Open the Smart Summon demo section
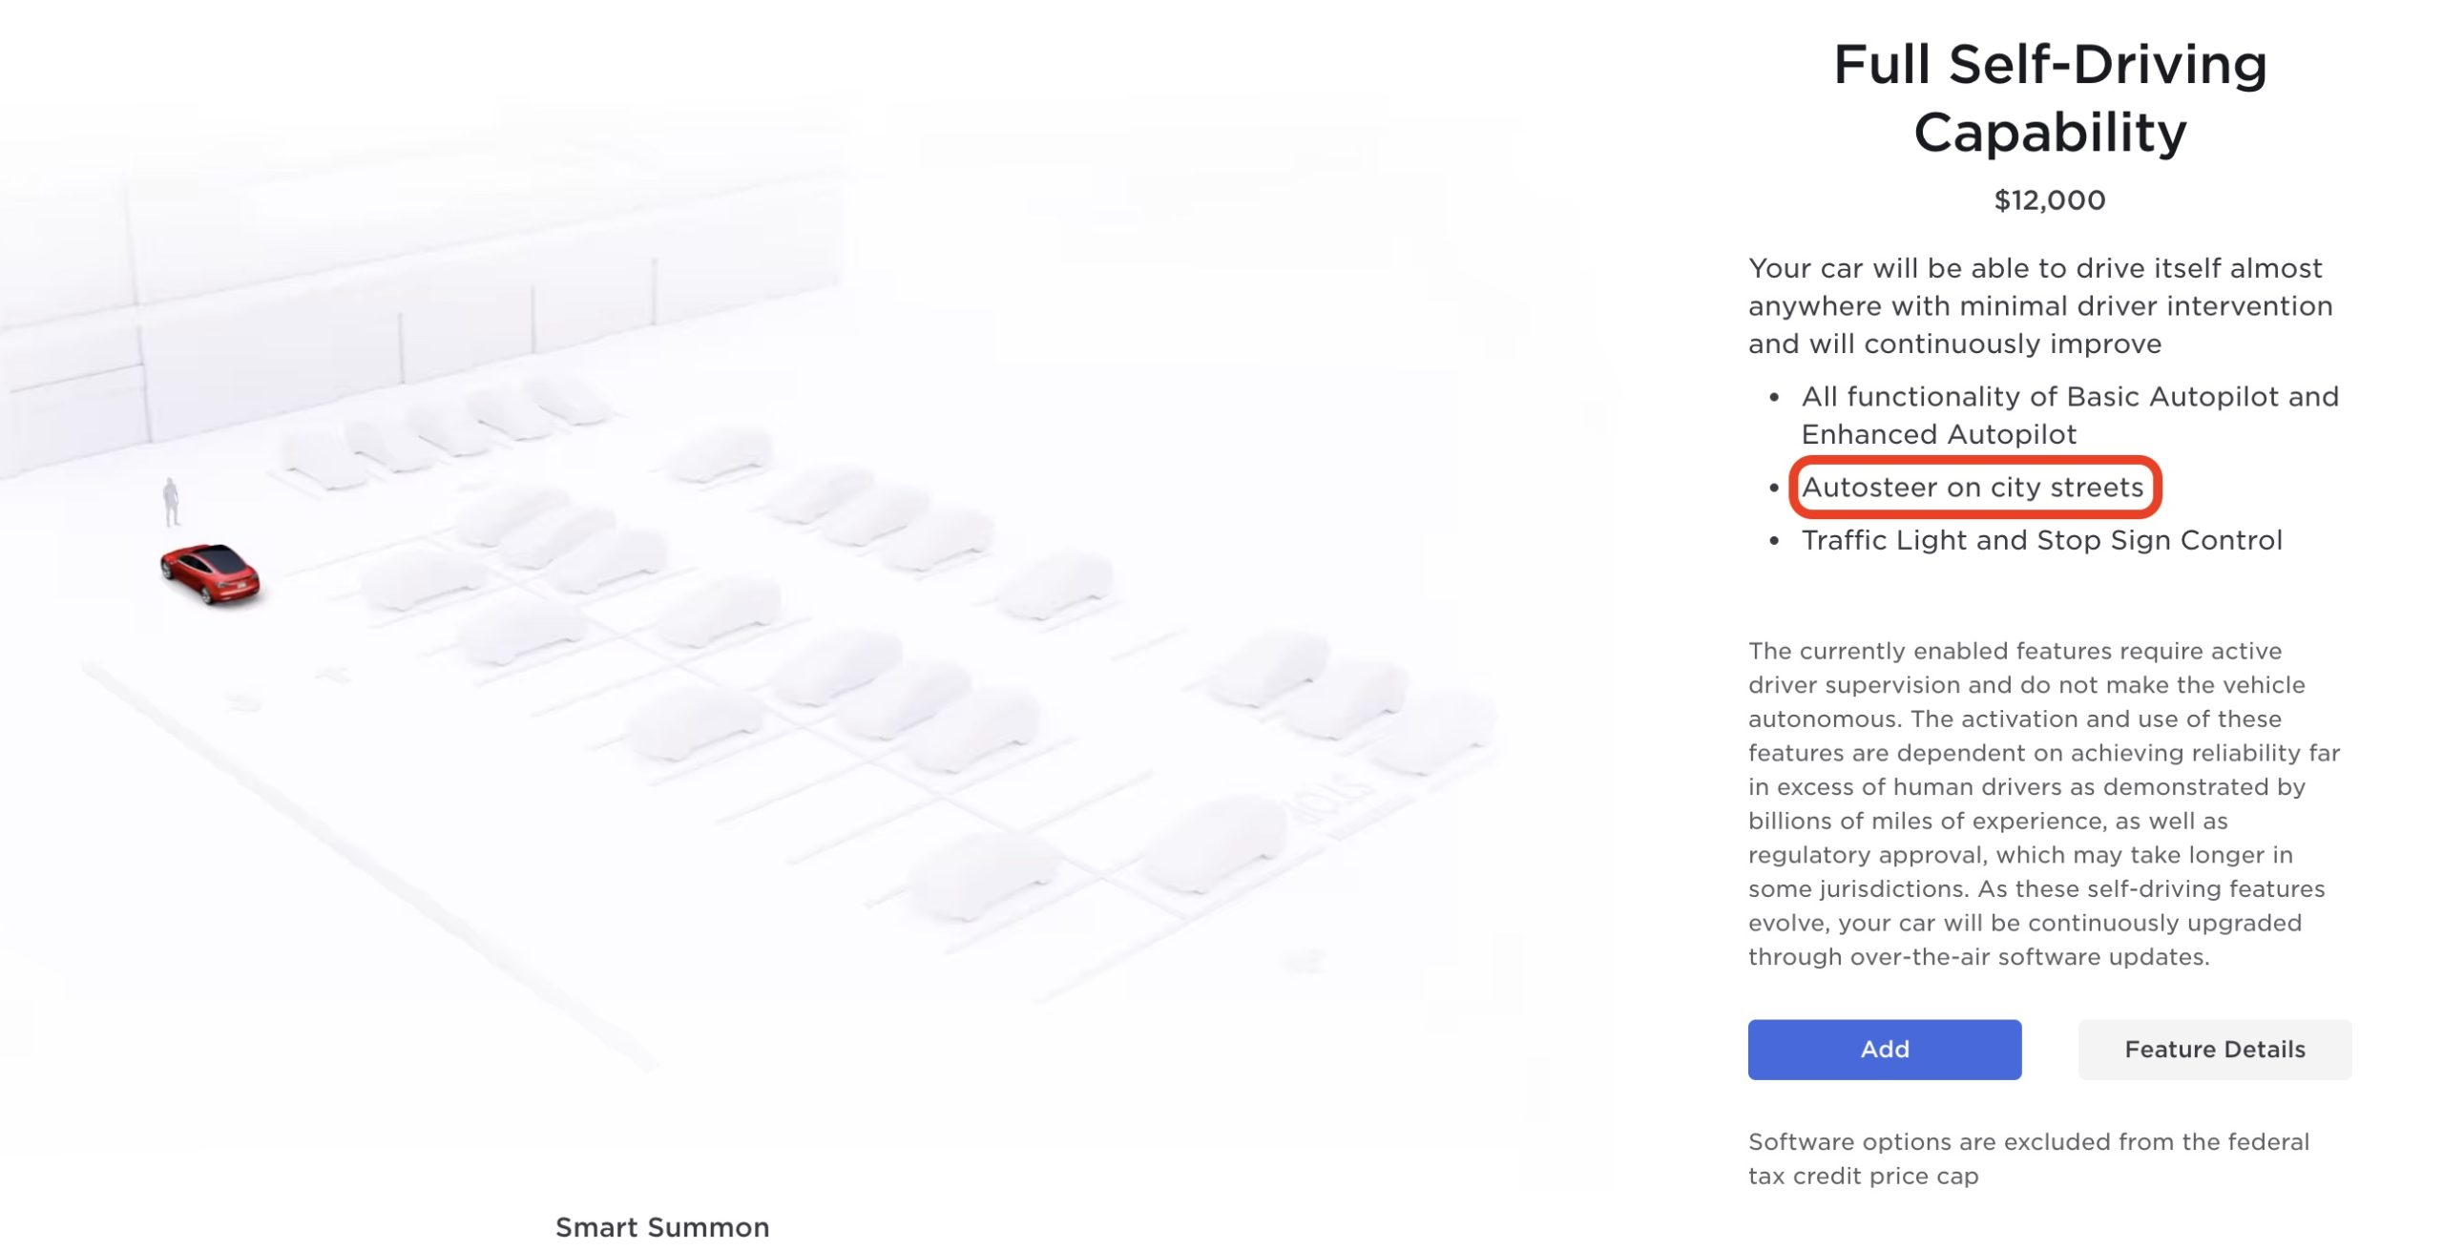This screenshot has width=2443, height=1250. pos(664,1227)
